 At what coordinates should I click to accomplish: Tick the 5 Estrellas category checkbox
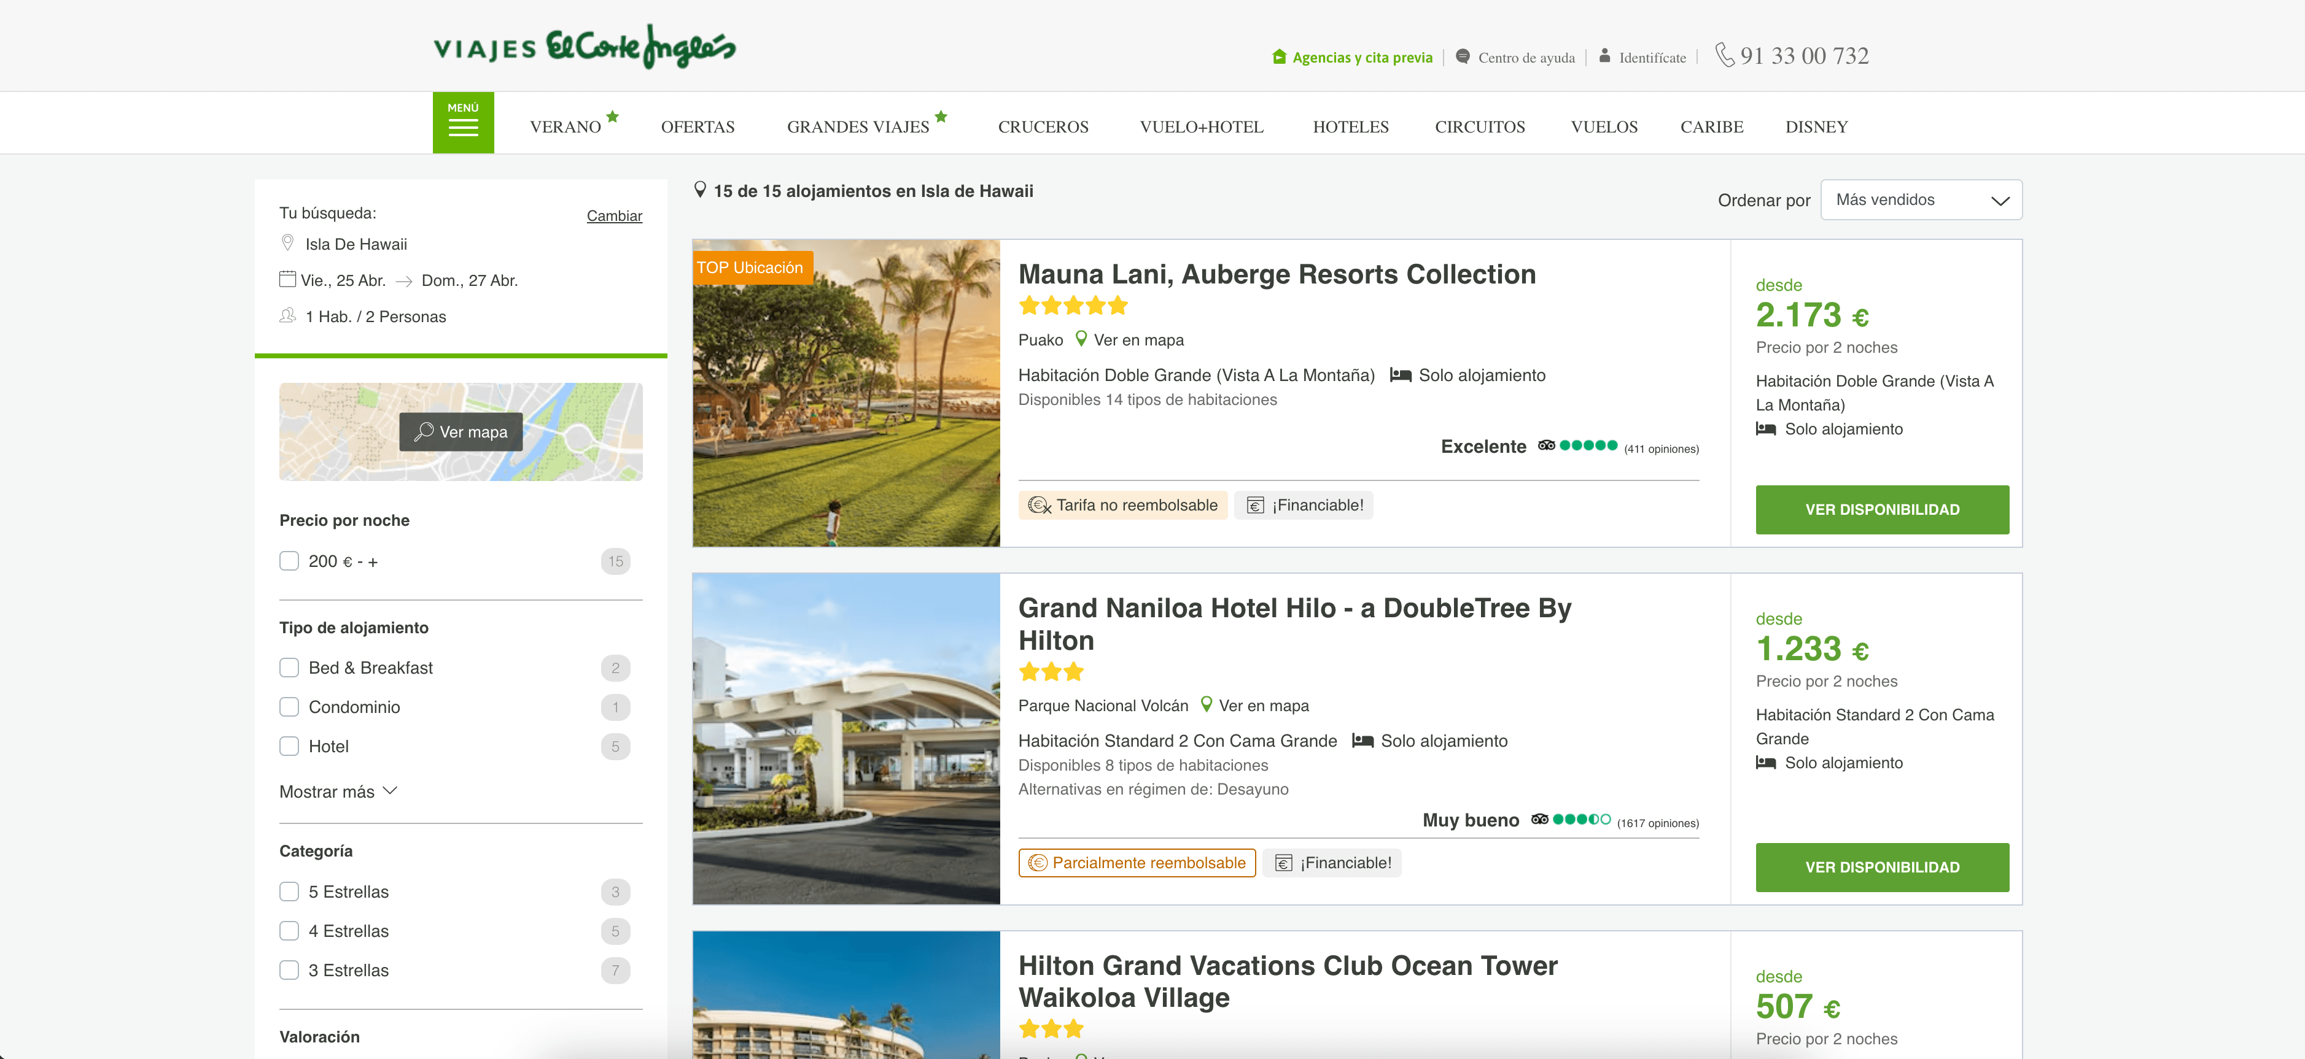[289, 891]
